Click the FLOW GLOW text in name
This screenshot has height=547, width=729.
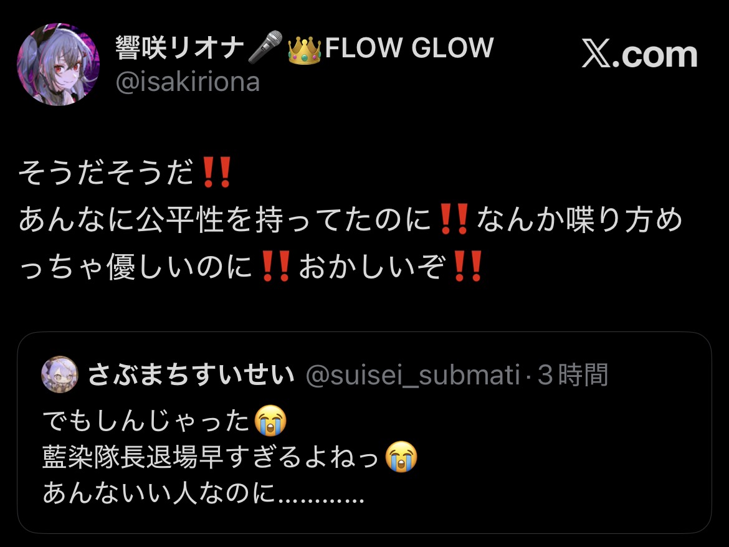pyautogui.click(x=409, y=47)
